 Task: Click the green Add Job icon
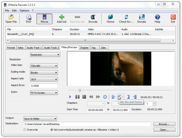tap(62, 19)
